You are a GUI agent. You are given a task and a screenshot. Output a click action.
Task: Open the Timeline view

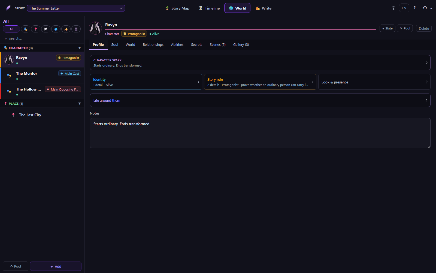click(209, 8)
